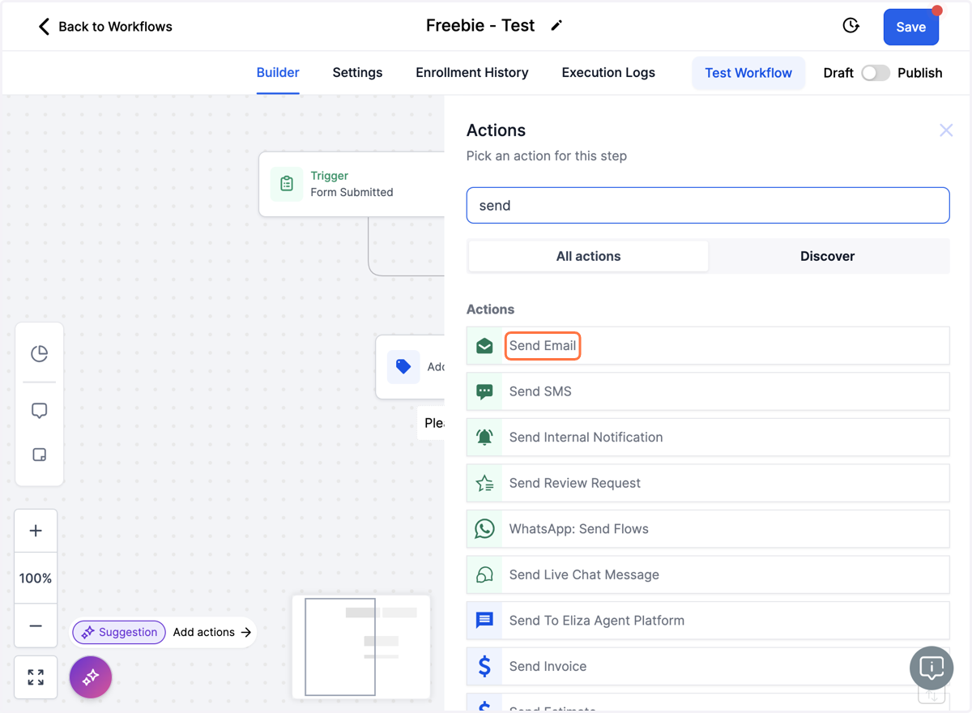972x713 pixels.
Task: Click the back arrow chevron icon
Action: pos(44,26)
